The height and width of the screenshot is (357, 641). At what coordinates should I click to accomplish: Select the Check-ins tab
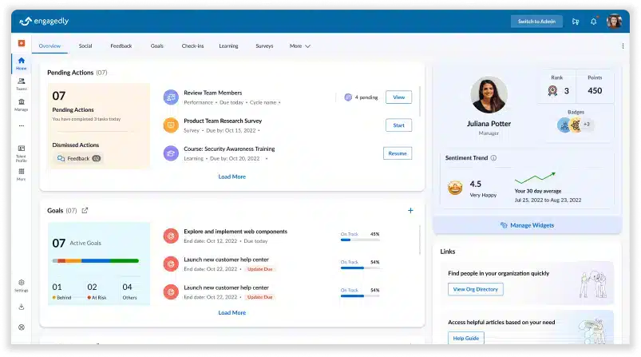(192, 46)
